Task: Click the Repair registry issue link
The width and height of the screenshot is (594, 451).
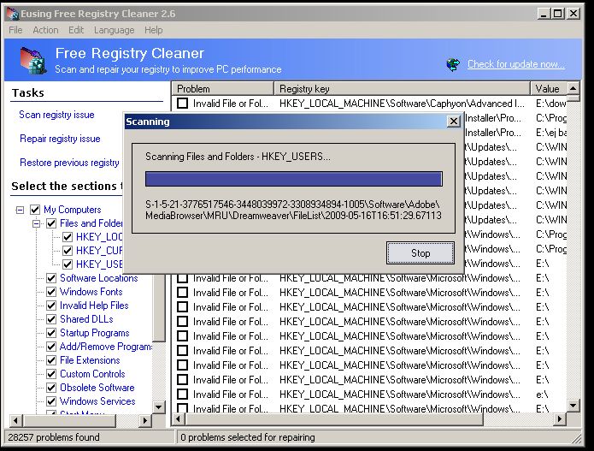Action: (60, 139)
